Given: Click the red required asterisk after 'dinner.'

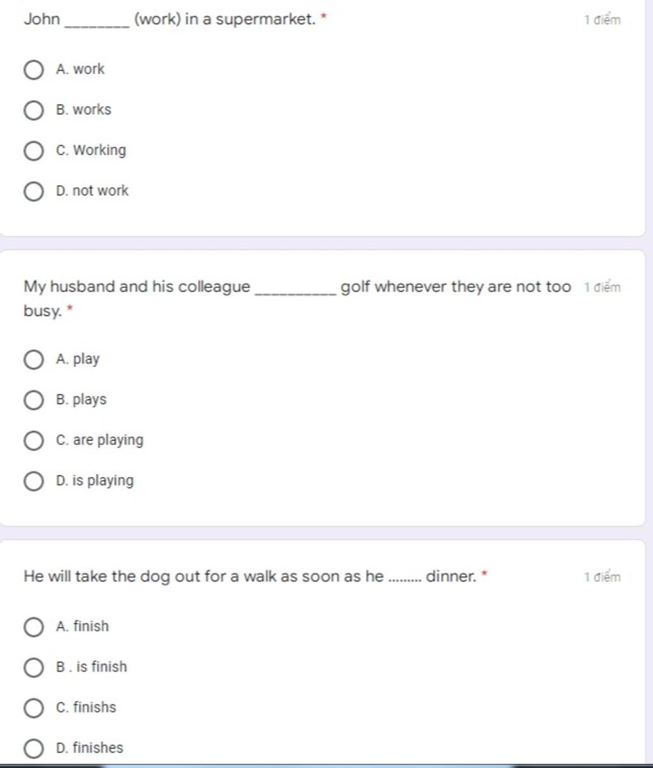Looking at the screenshot, I should click(x=485, y=575).
